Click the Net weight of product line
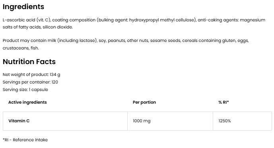Viewport: 274px width, 148px height. pos(31,75)
